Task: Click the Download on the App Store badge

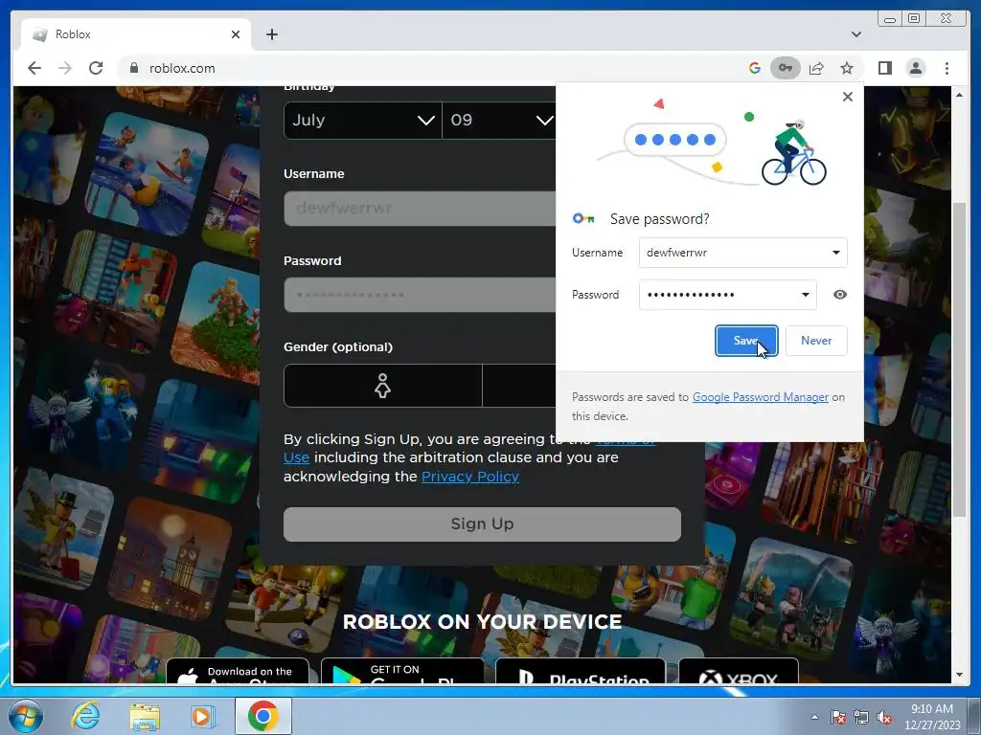Action: (x=238, y=671)
